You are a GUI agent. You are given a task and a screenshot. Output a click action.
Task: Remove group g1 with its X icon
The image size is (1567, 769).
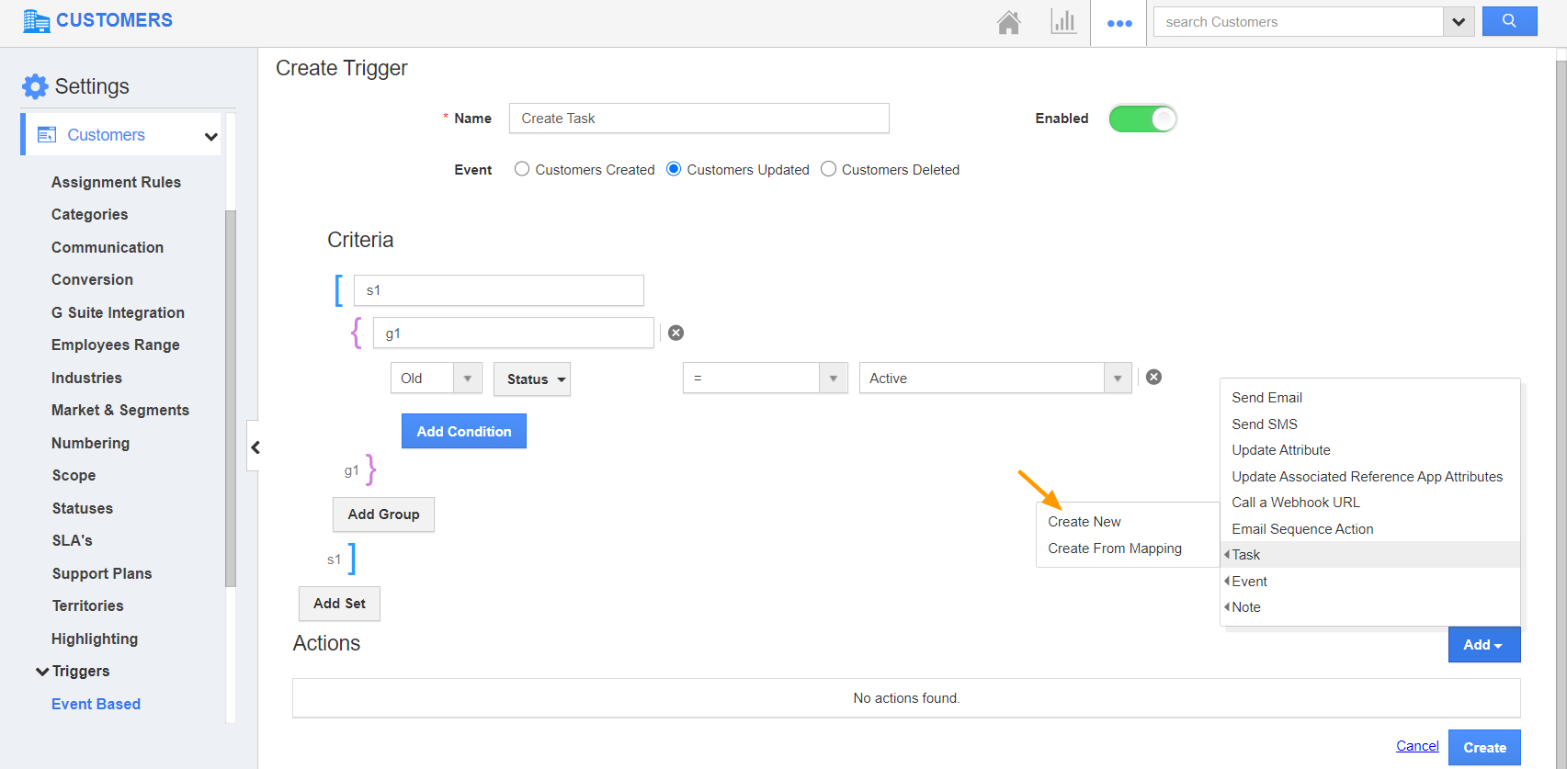(x=676, y=333)
